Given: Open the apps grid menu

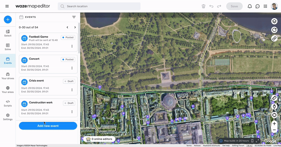Looking at the screenshot, I should 266,6.
